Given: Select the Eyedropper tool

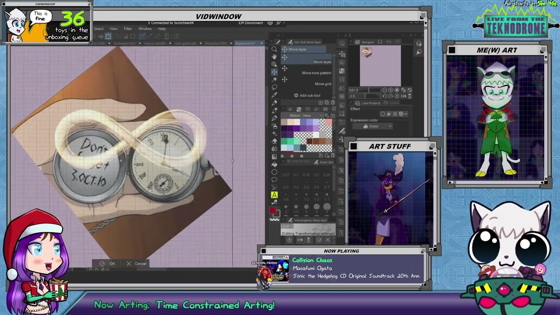Looking at the screenshot, I should pyautogui.click(x=274, y=94).
